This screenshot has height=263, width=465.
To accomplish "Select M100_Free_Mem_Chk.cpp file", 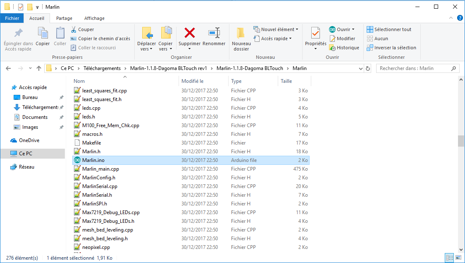I will point(191,125).
